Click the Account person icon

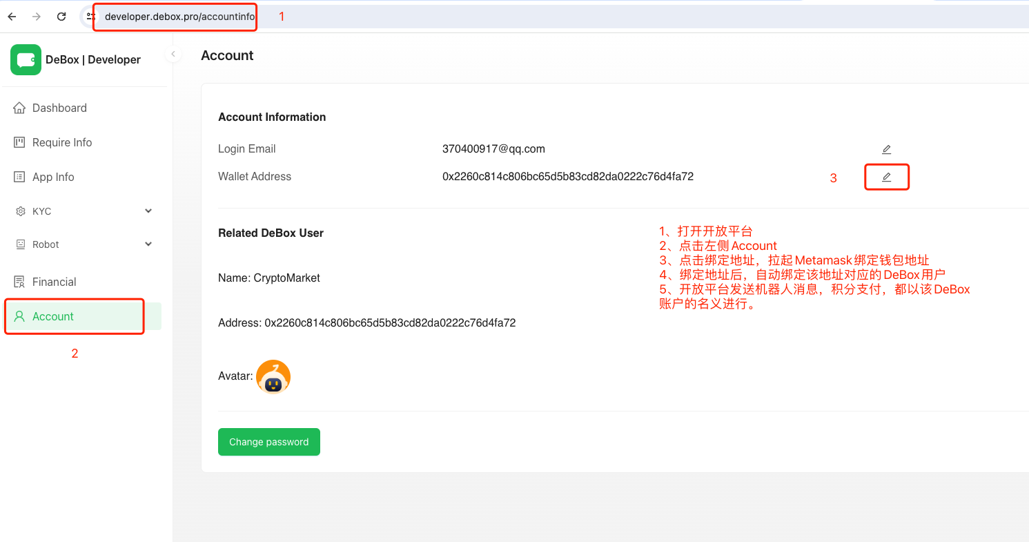[19, 316]
